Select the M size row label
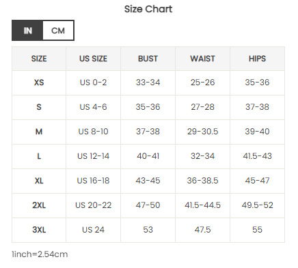Image resolution: width=298 pixels, height=268 pixels. [39, 132]
